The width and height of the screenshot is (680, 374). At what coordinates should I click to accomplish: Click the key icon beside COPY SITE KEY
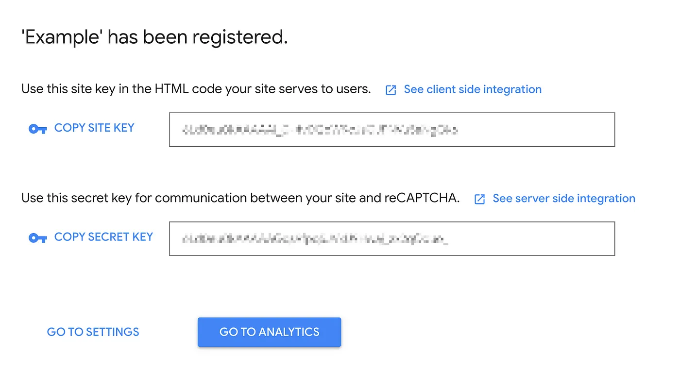pos(37,129)
